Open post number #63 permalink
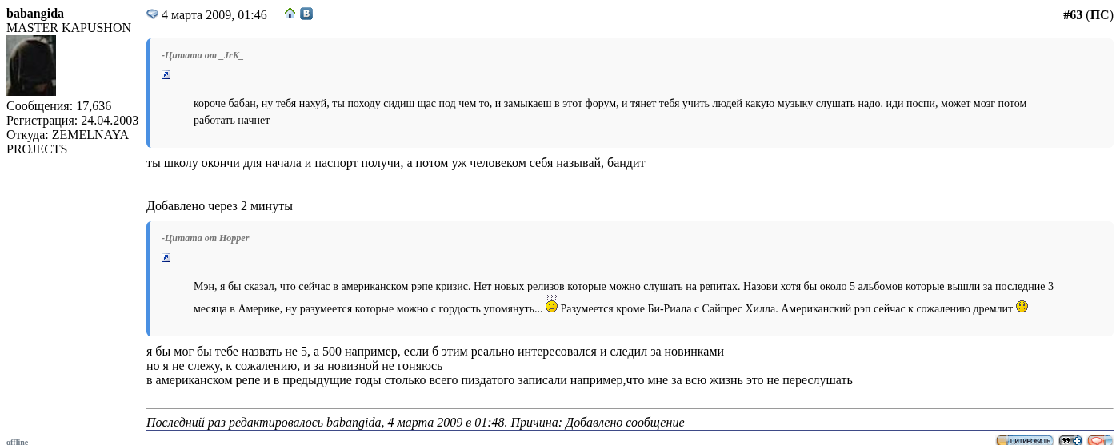Viewport: 1120px width, 445px height. tap(1072, 15)
